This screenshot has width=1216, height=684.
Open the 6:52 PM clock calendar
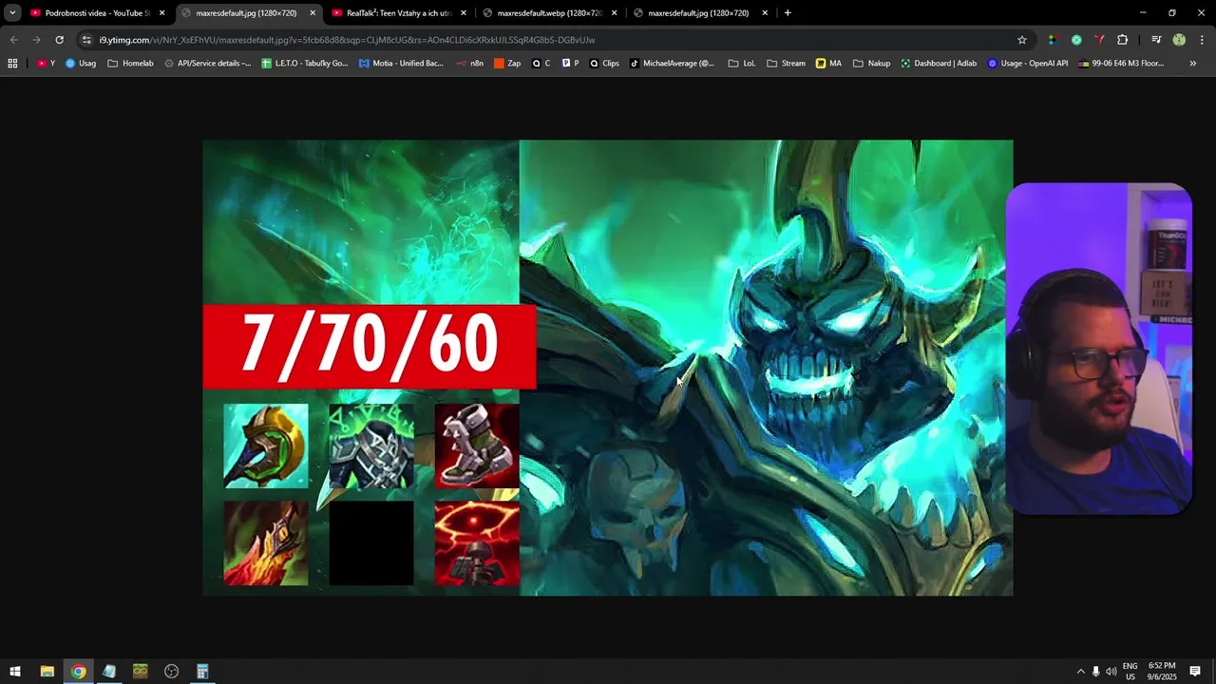tap(1162, 672)
